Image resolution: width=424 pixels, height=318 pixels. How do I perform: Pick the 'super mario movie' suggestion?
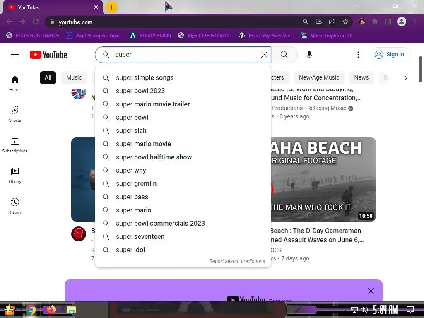tap(183, 144)
